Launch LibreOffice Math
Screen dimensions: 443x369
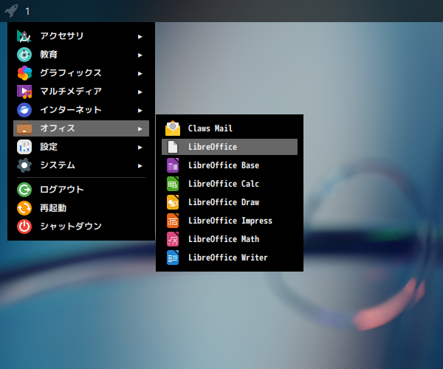[230, 239]
